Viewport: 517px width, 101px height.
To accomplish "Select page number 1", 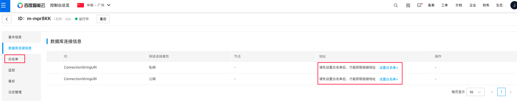I will pyautogui.click(x=501, y=92).
